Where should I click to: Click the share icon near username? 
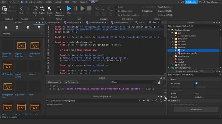204,2
